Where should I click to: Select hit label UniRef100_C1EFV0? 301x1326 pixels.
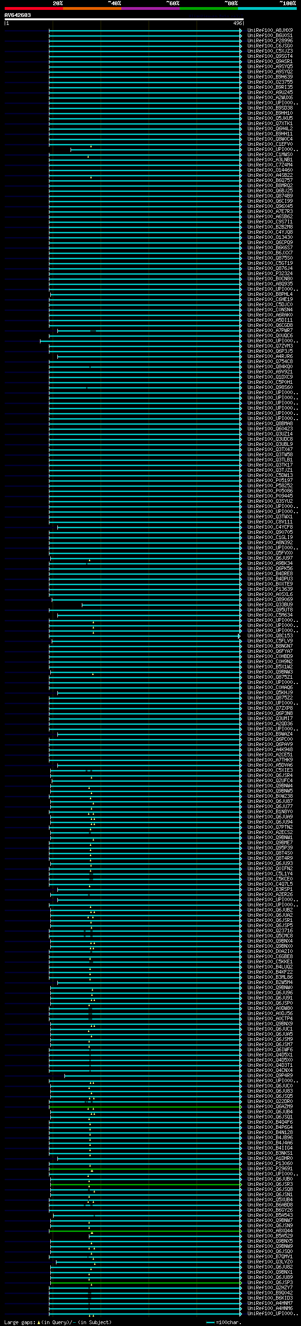270,144
